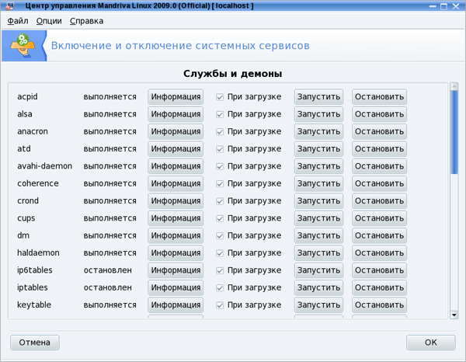This screenshot has height=362, width=466.
Task: Click the Отмена button
Action: [35, 343]
